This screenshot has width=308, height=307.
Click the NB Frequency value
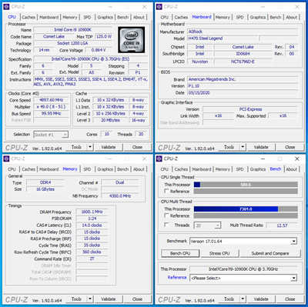coord(120,196)
